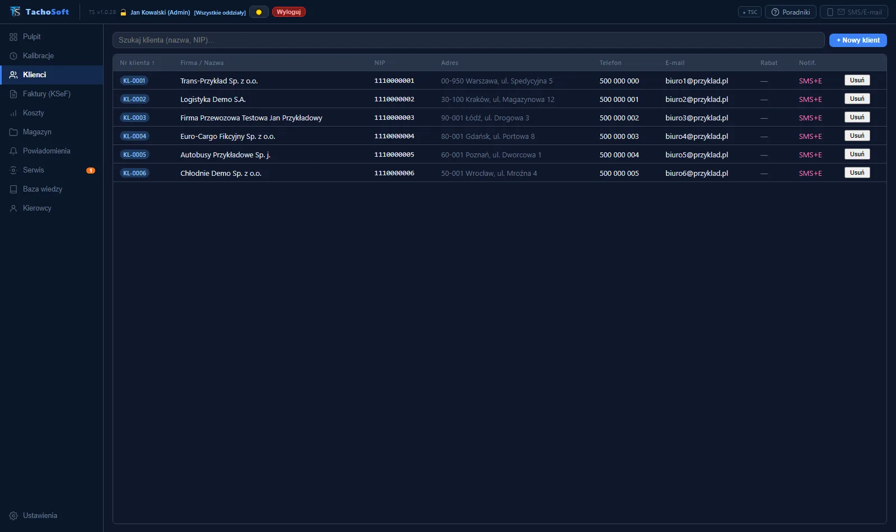
Task: Click SMS+E notification tag for Chłodnie Demo
Action: [810, 173]
